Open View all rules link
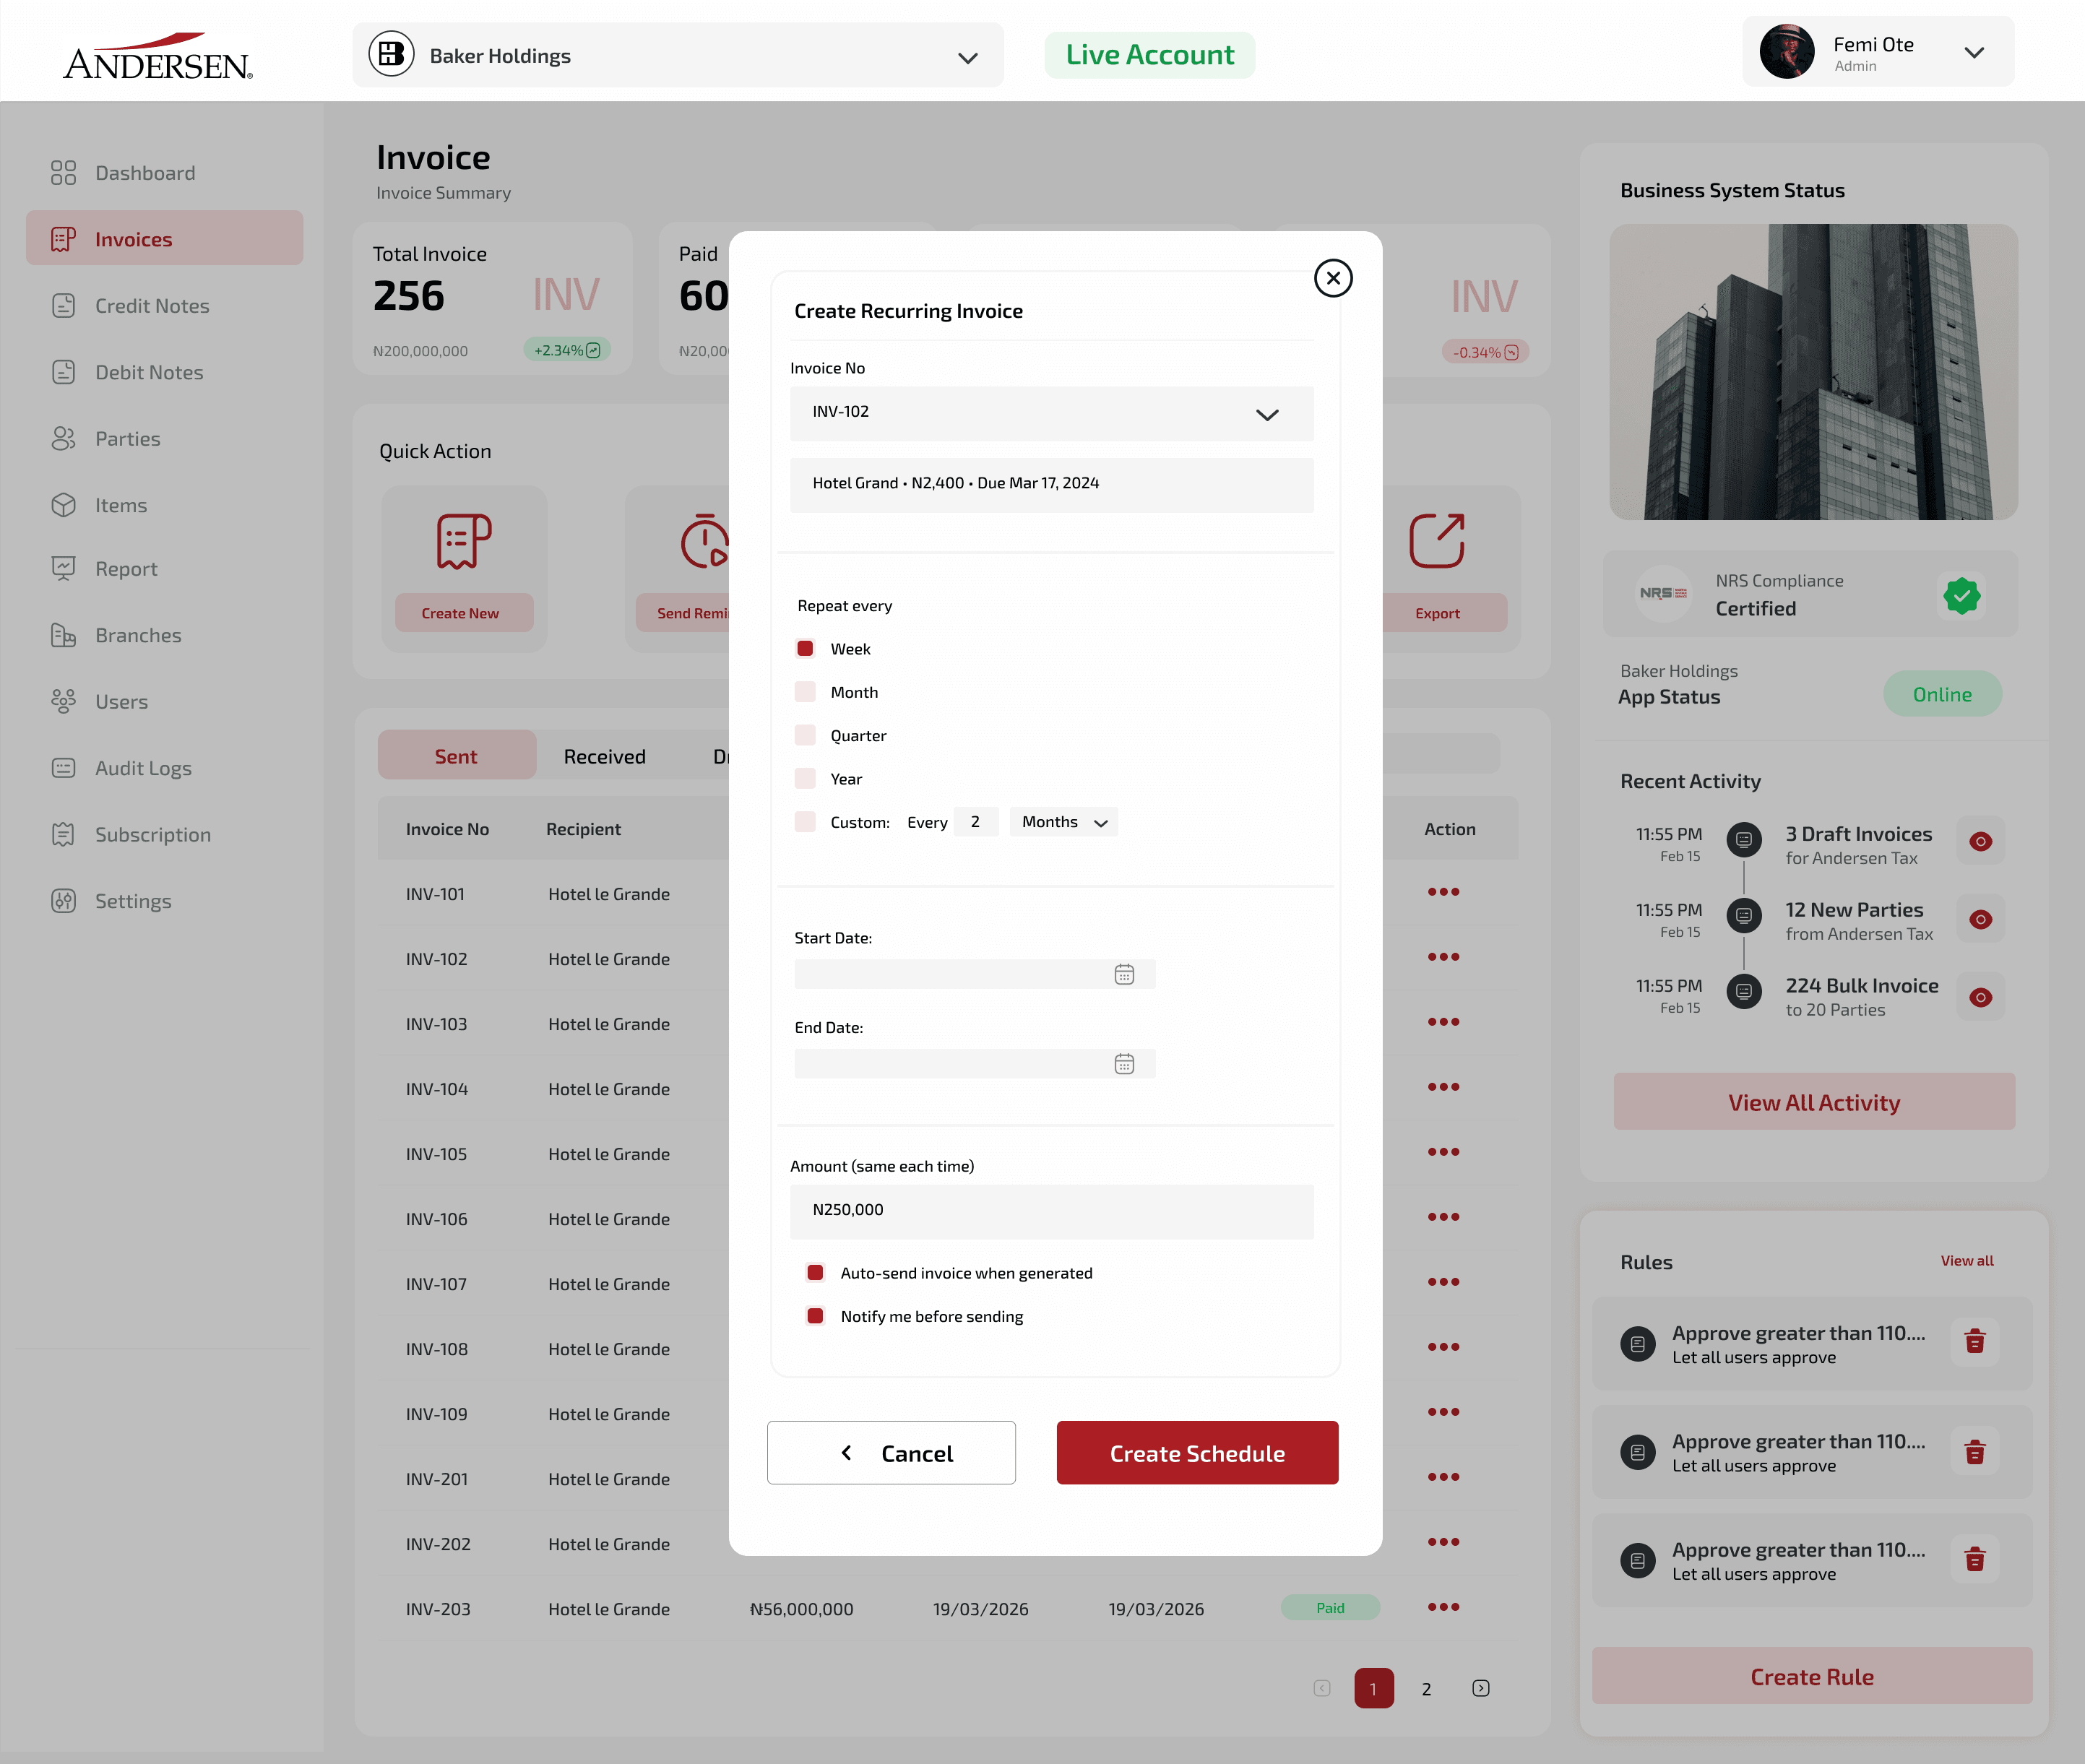This screenshot has width=2085, height=1764. (1966, 1261)
